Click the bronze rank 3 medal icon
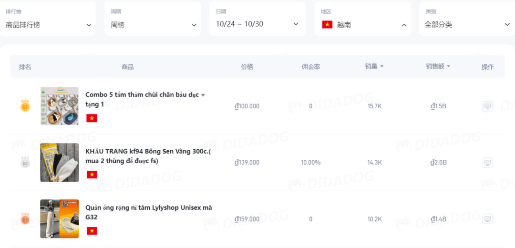The image size is (515, 248). (25, 219)
